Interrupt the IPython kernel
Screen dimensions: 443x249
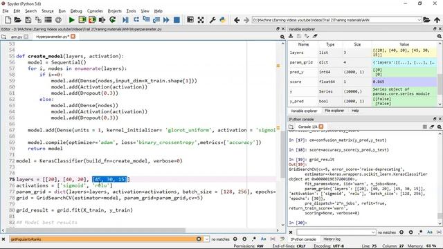coord(424,127)
